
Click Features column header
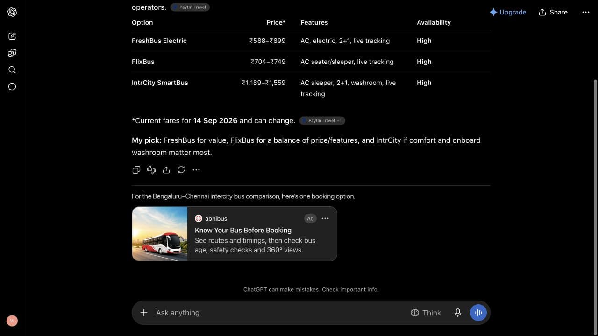(x=314, y=22)
